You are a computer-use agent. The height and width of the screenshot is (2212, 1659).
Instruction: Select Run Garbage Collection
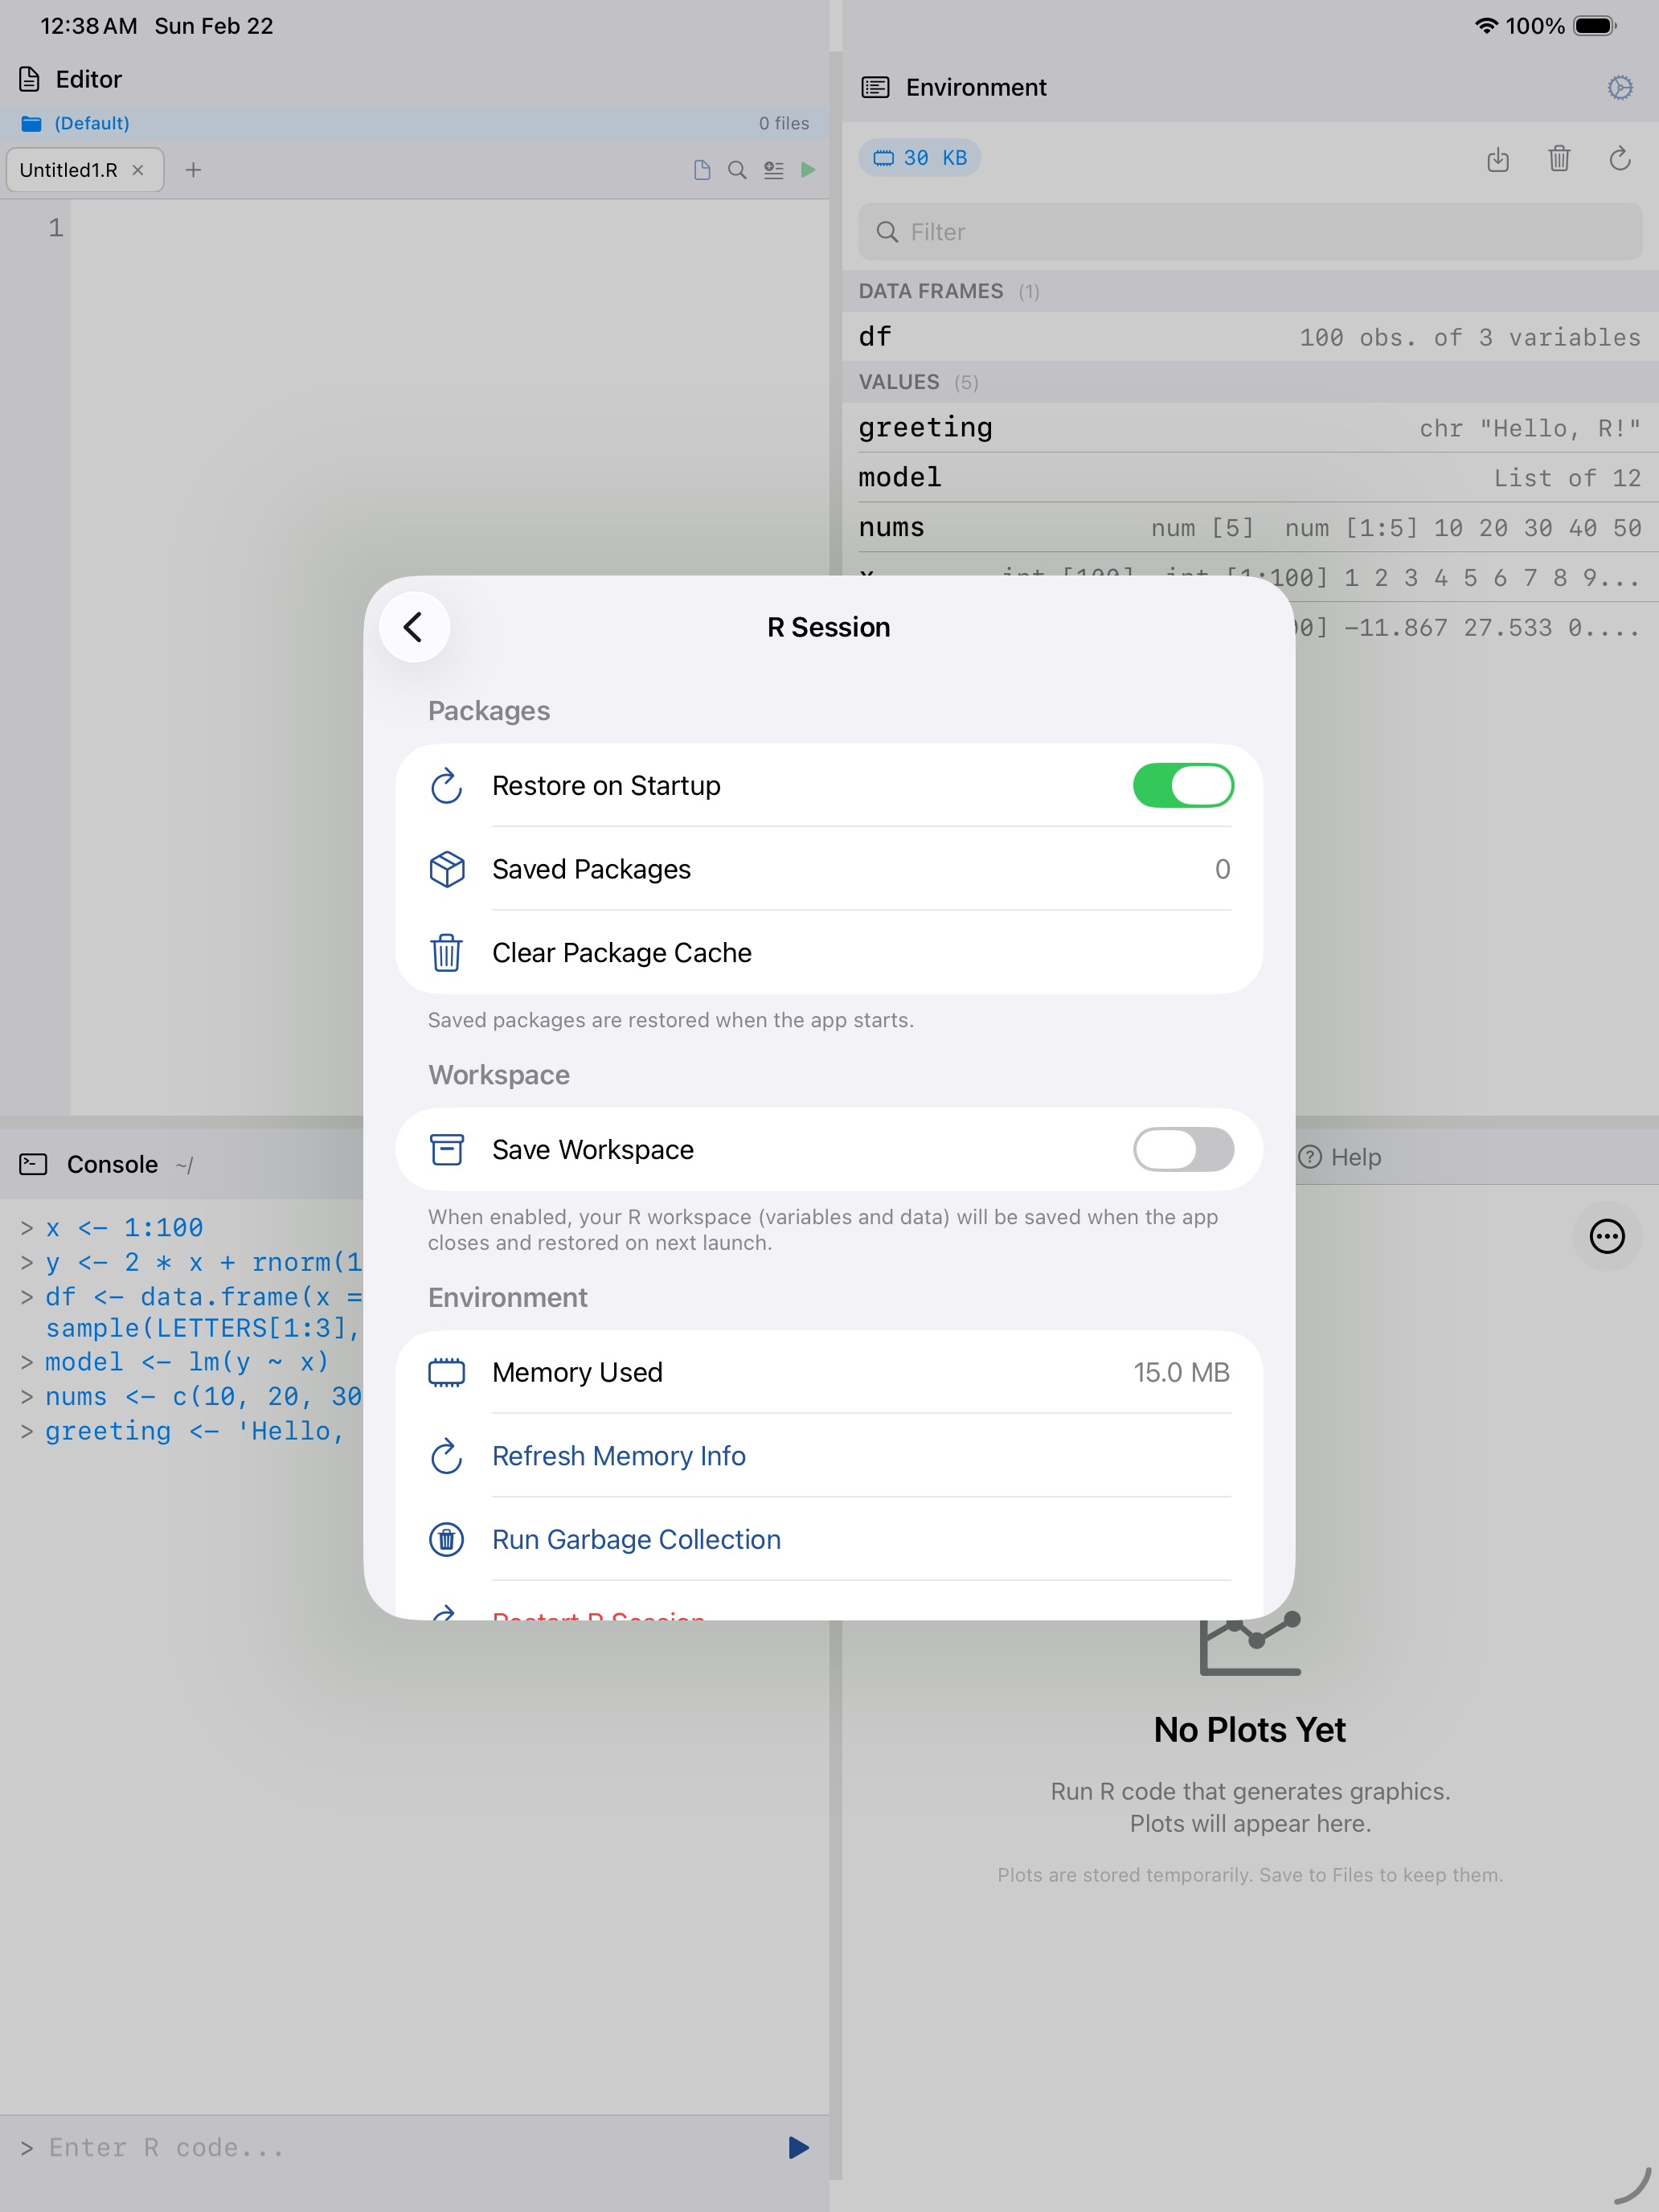pyautogui.click(x=636, y=1539)
